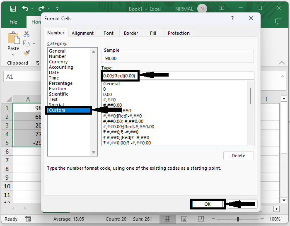Switch to Page Break Preview icon
The height and width of the screenshot is (226, 290).
(x=201, y=219)
